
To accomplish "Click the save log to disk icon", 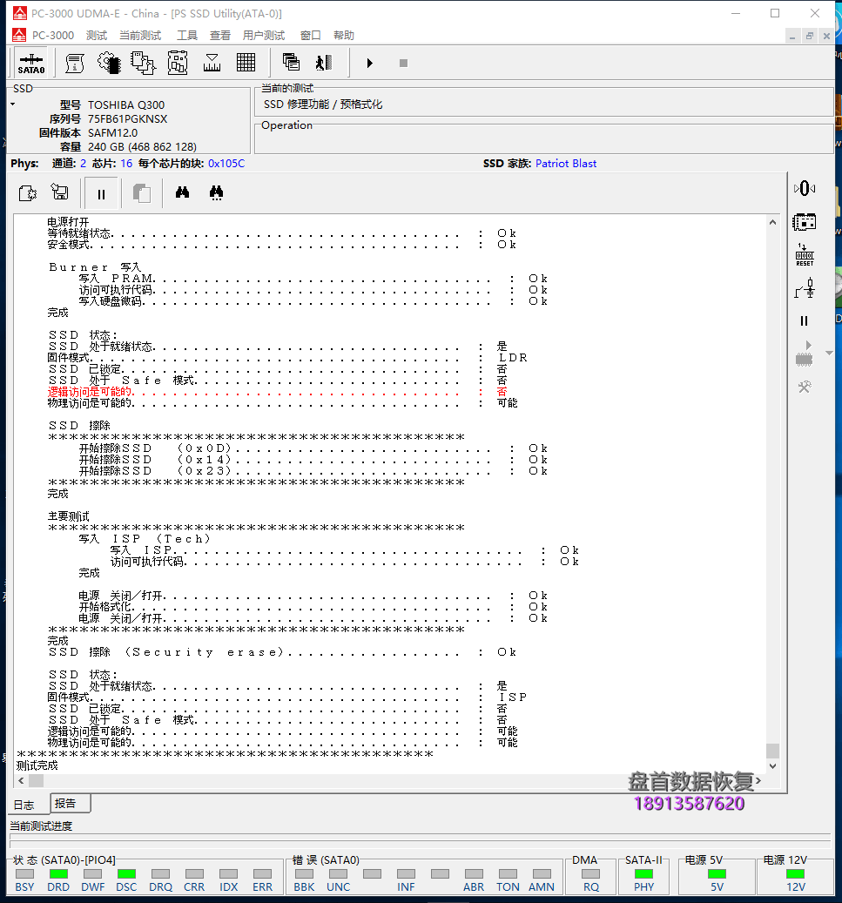I will point(60,192).
